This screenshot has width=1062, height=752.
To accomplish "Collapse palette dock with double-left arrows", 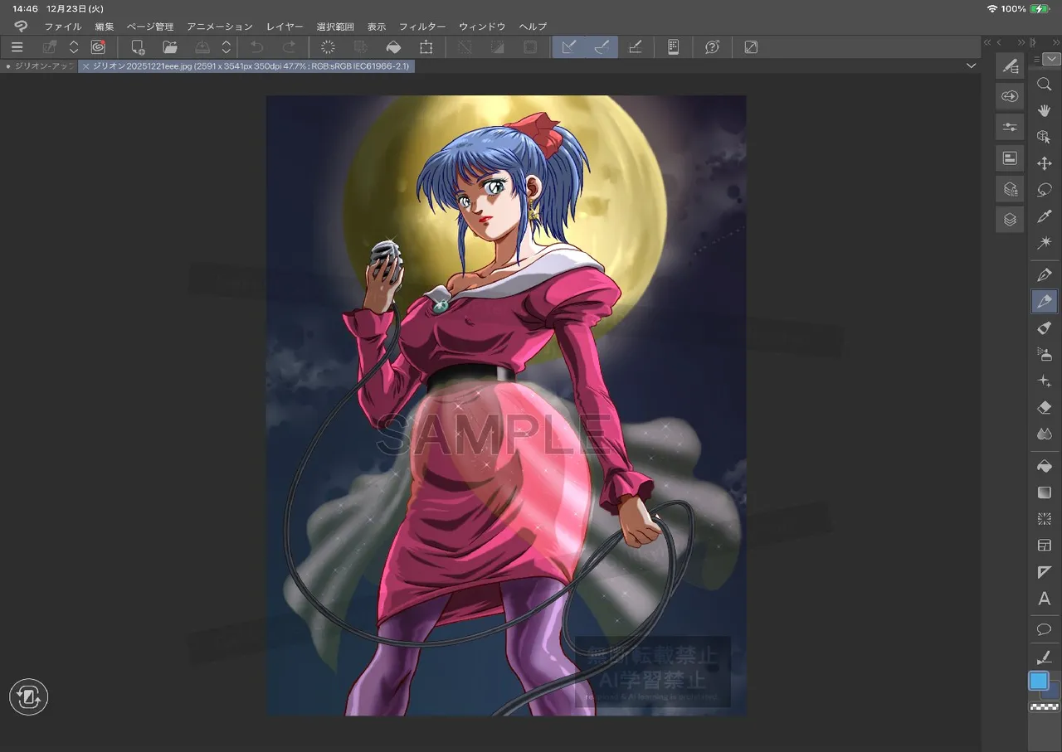I will (987, 42).
